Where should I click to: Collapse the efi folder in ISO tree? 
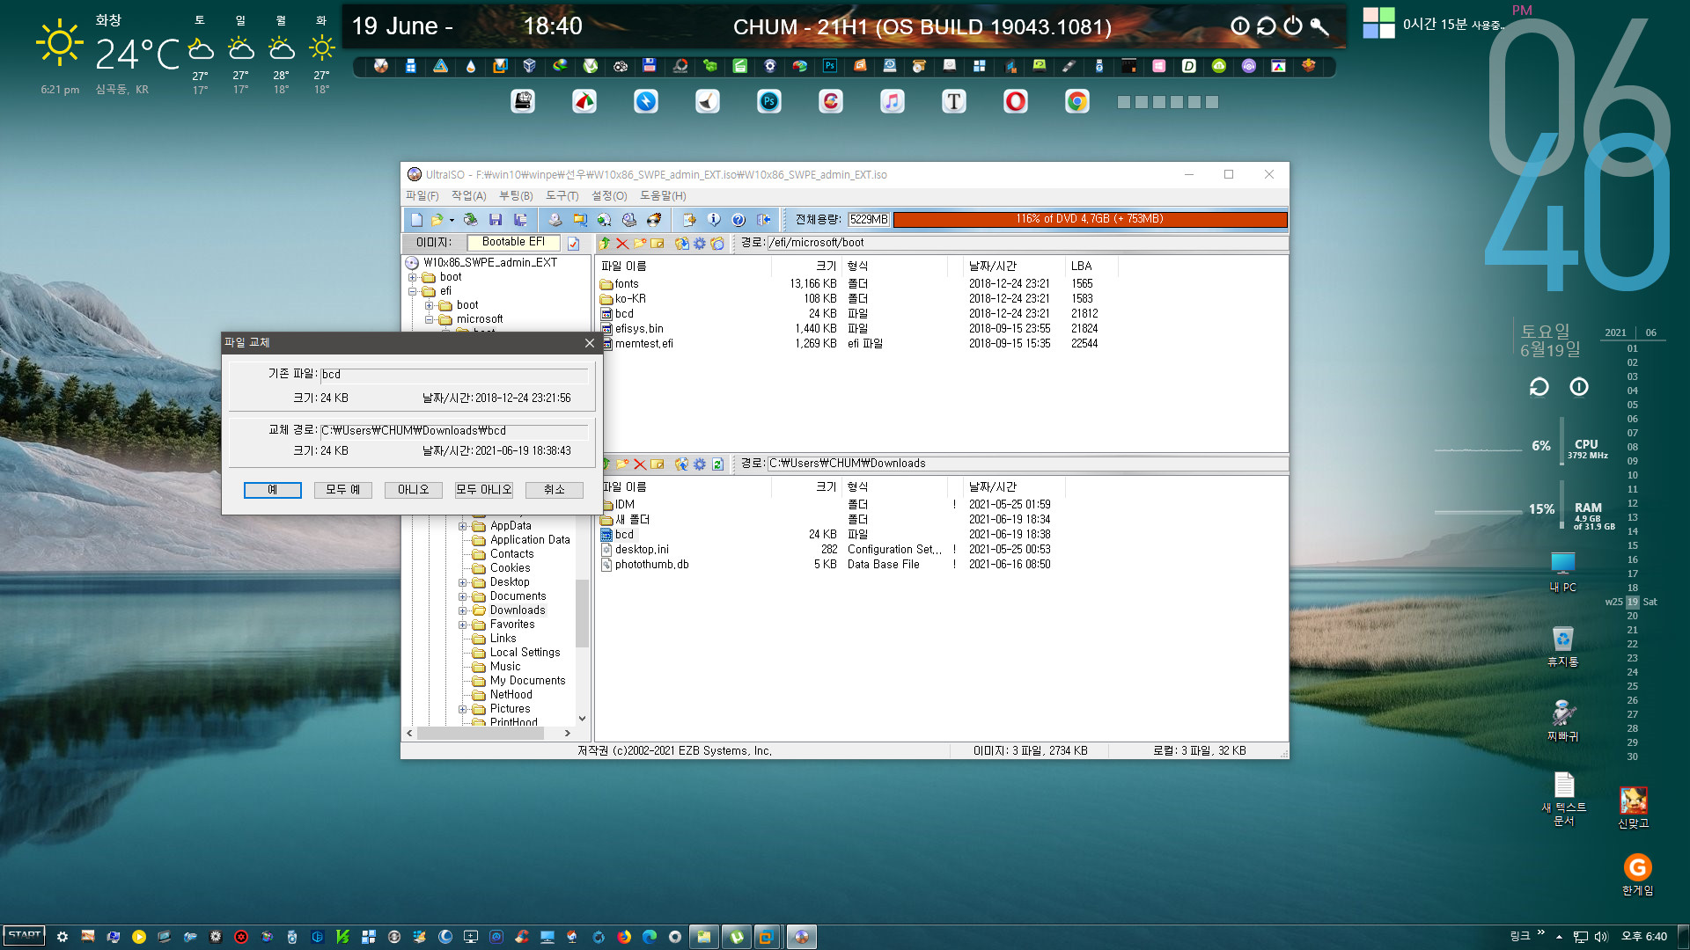point(412,291)
